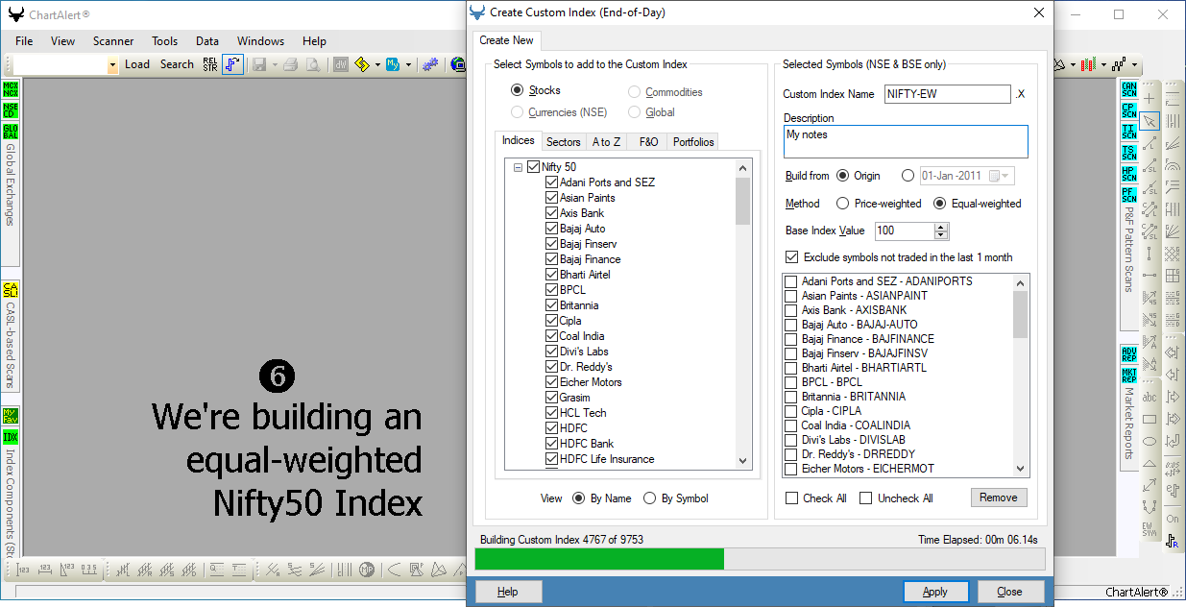This screenshot has height=607, width=1186.
Task: Open the Tools menu
Action: click(x=165, y=41)
